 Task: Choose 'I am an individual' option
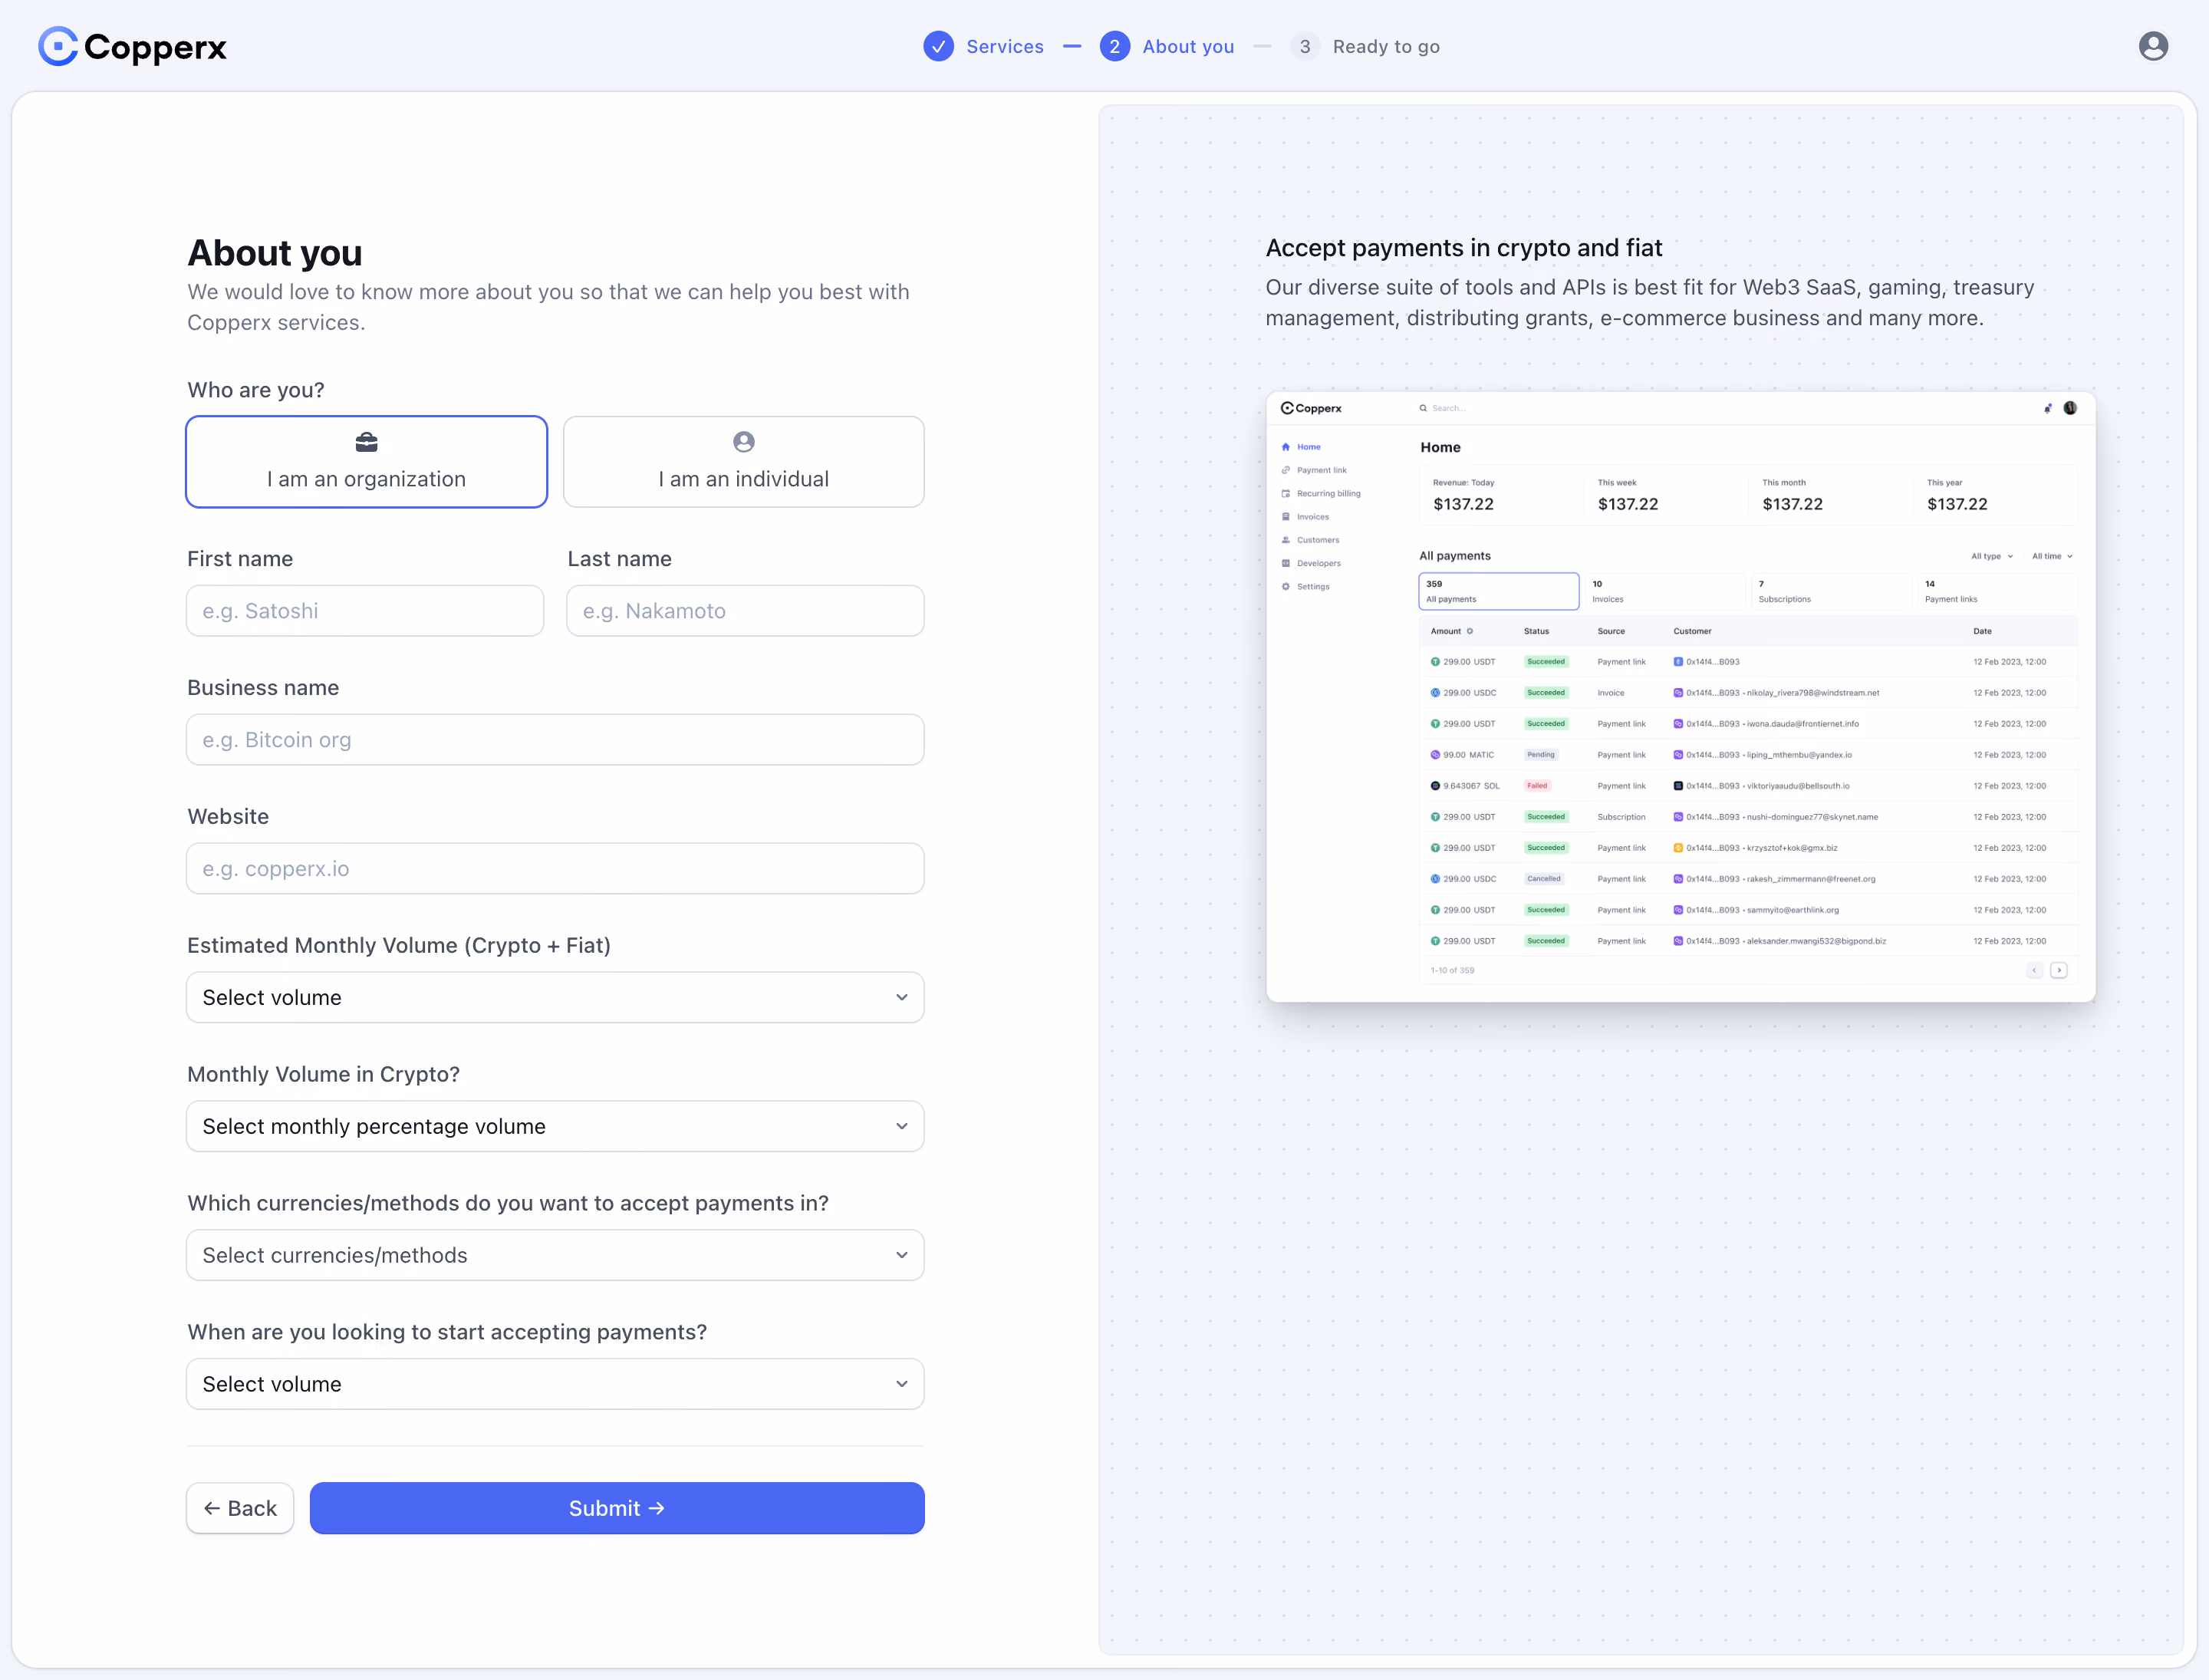743,462
